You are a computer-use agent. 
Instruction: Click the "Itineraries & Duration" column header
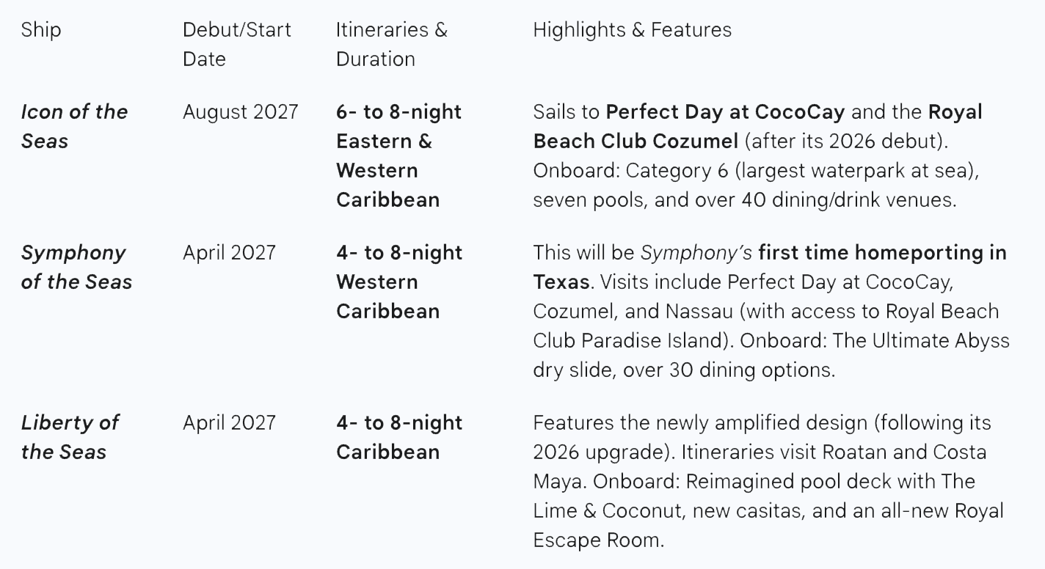pos(391,44)
